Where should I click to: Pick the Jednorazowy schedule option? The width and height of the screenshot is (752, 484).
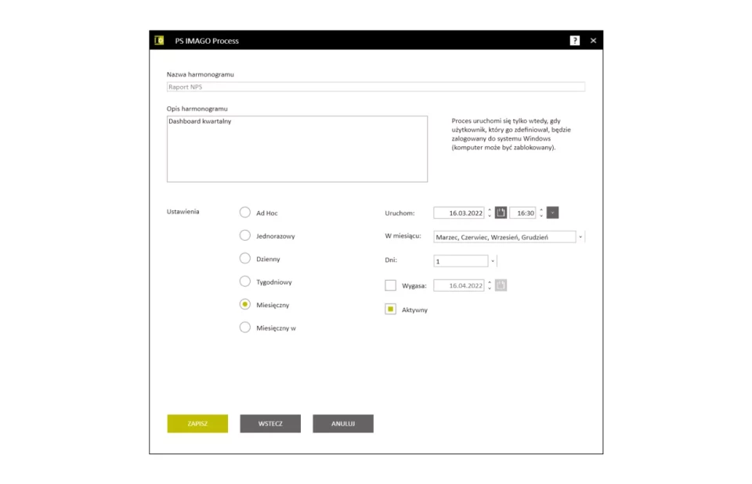pos(245,235)
